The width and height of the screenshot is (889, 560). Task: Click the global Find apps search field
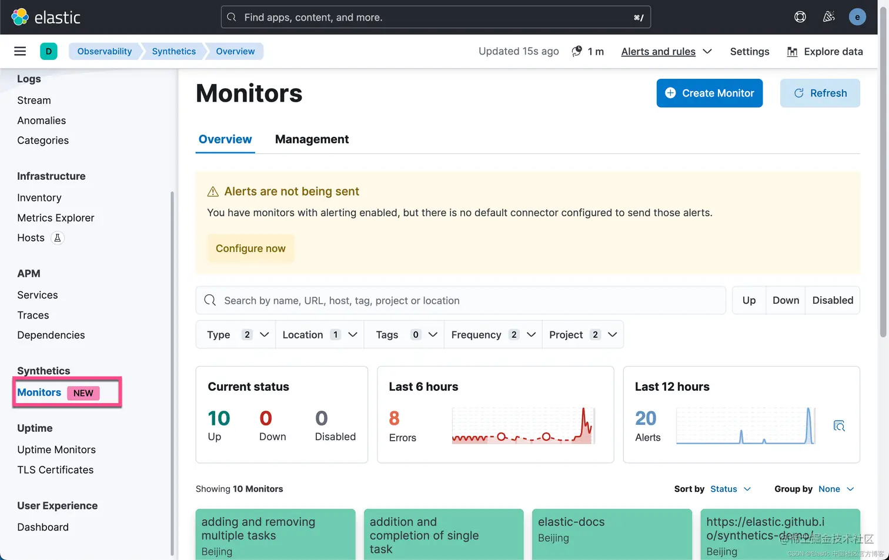pos(436,17)
